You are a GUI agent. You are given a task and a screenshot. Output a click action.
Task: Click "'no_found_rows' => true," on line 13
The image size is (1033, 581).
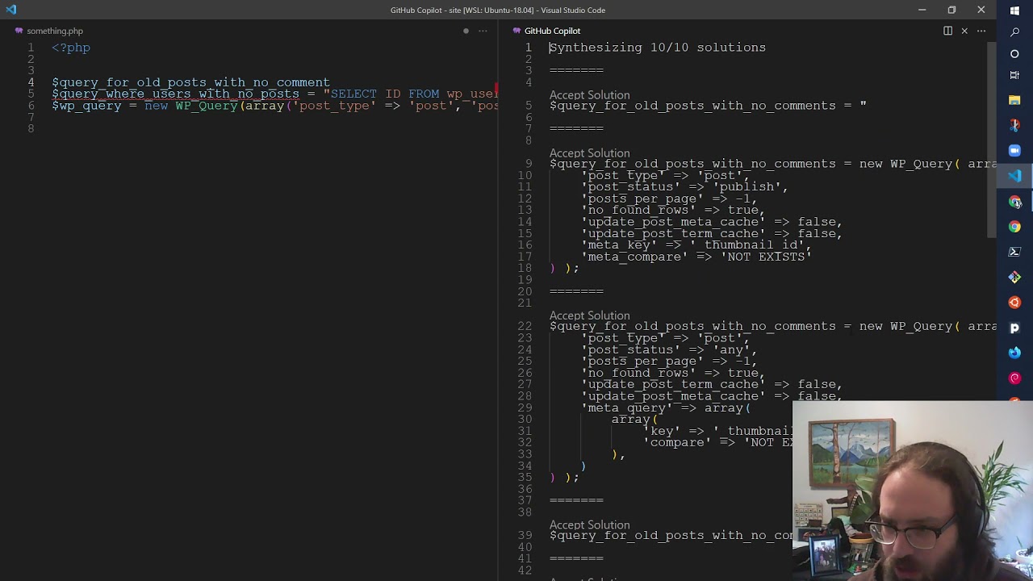coord(673,211)
